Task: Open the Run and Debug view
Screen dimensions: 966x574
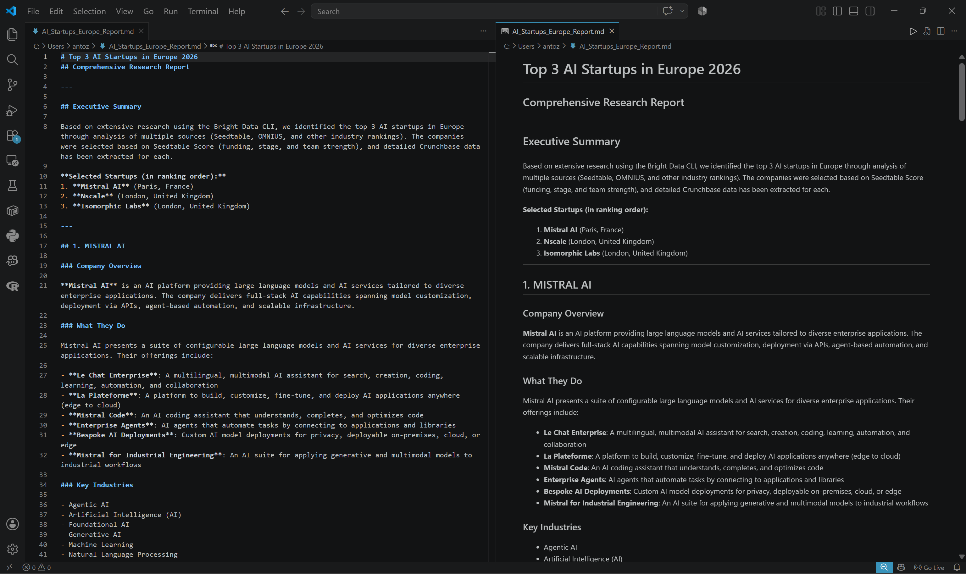Action: [x=12, y=110]
